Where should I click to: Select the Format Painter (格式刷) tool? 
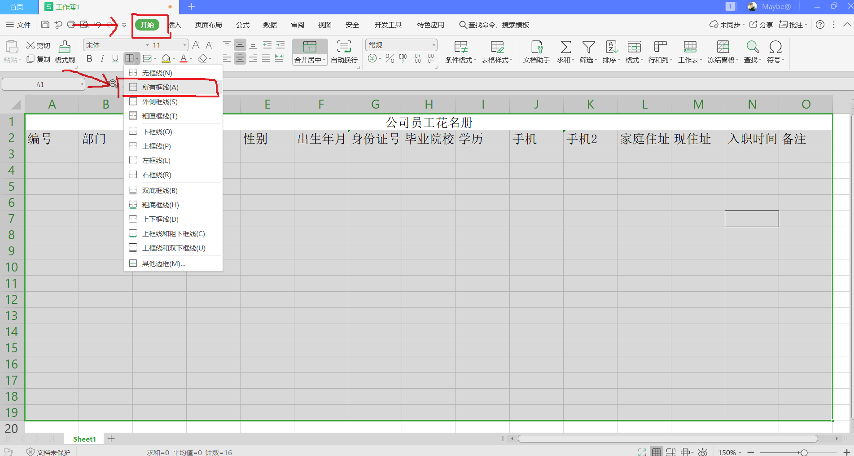pos(65,52)
